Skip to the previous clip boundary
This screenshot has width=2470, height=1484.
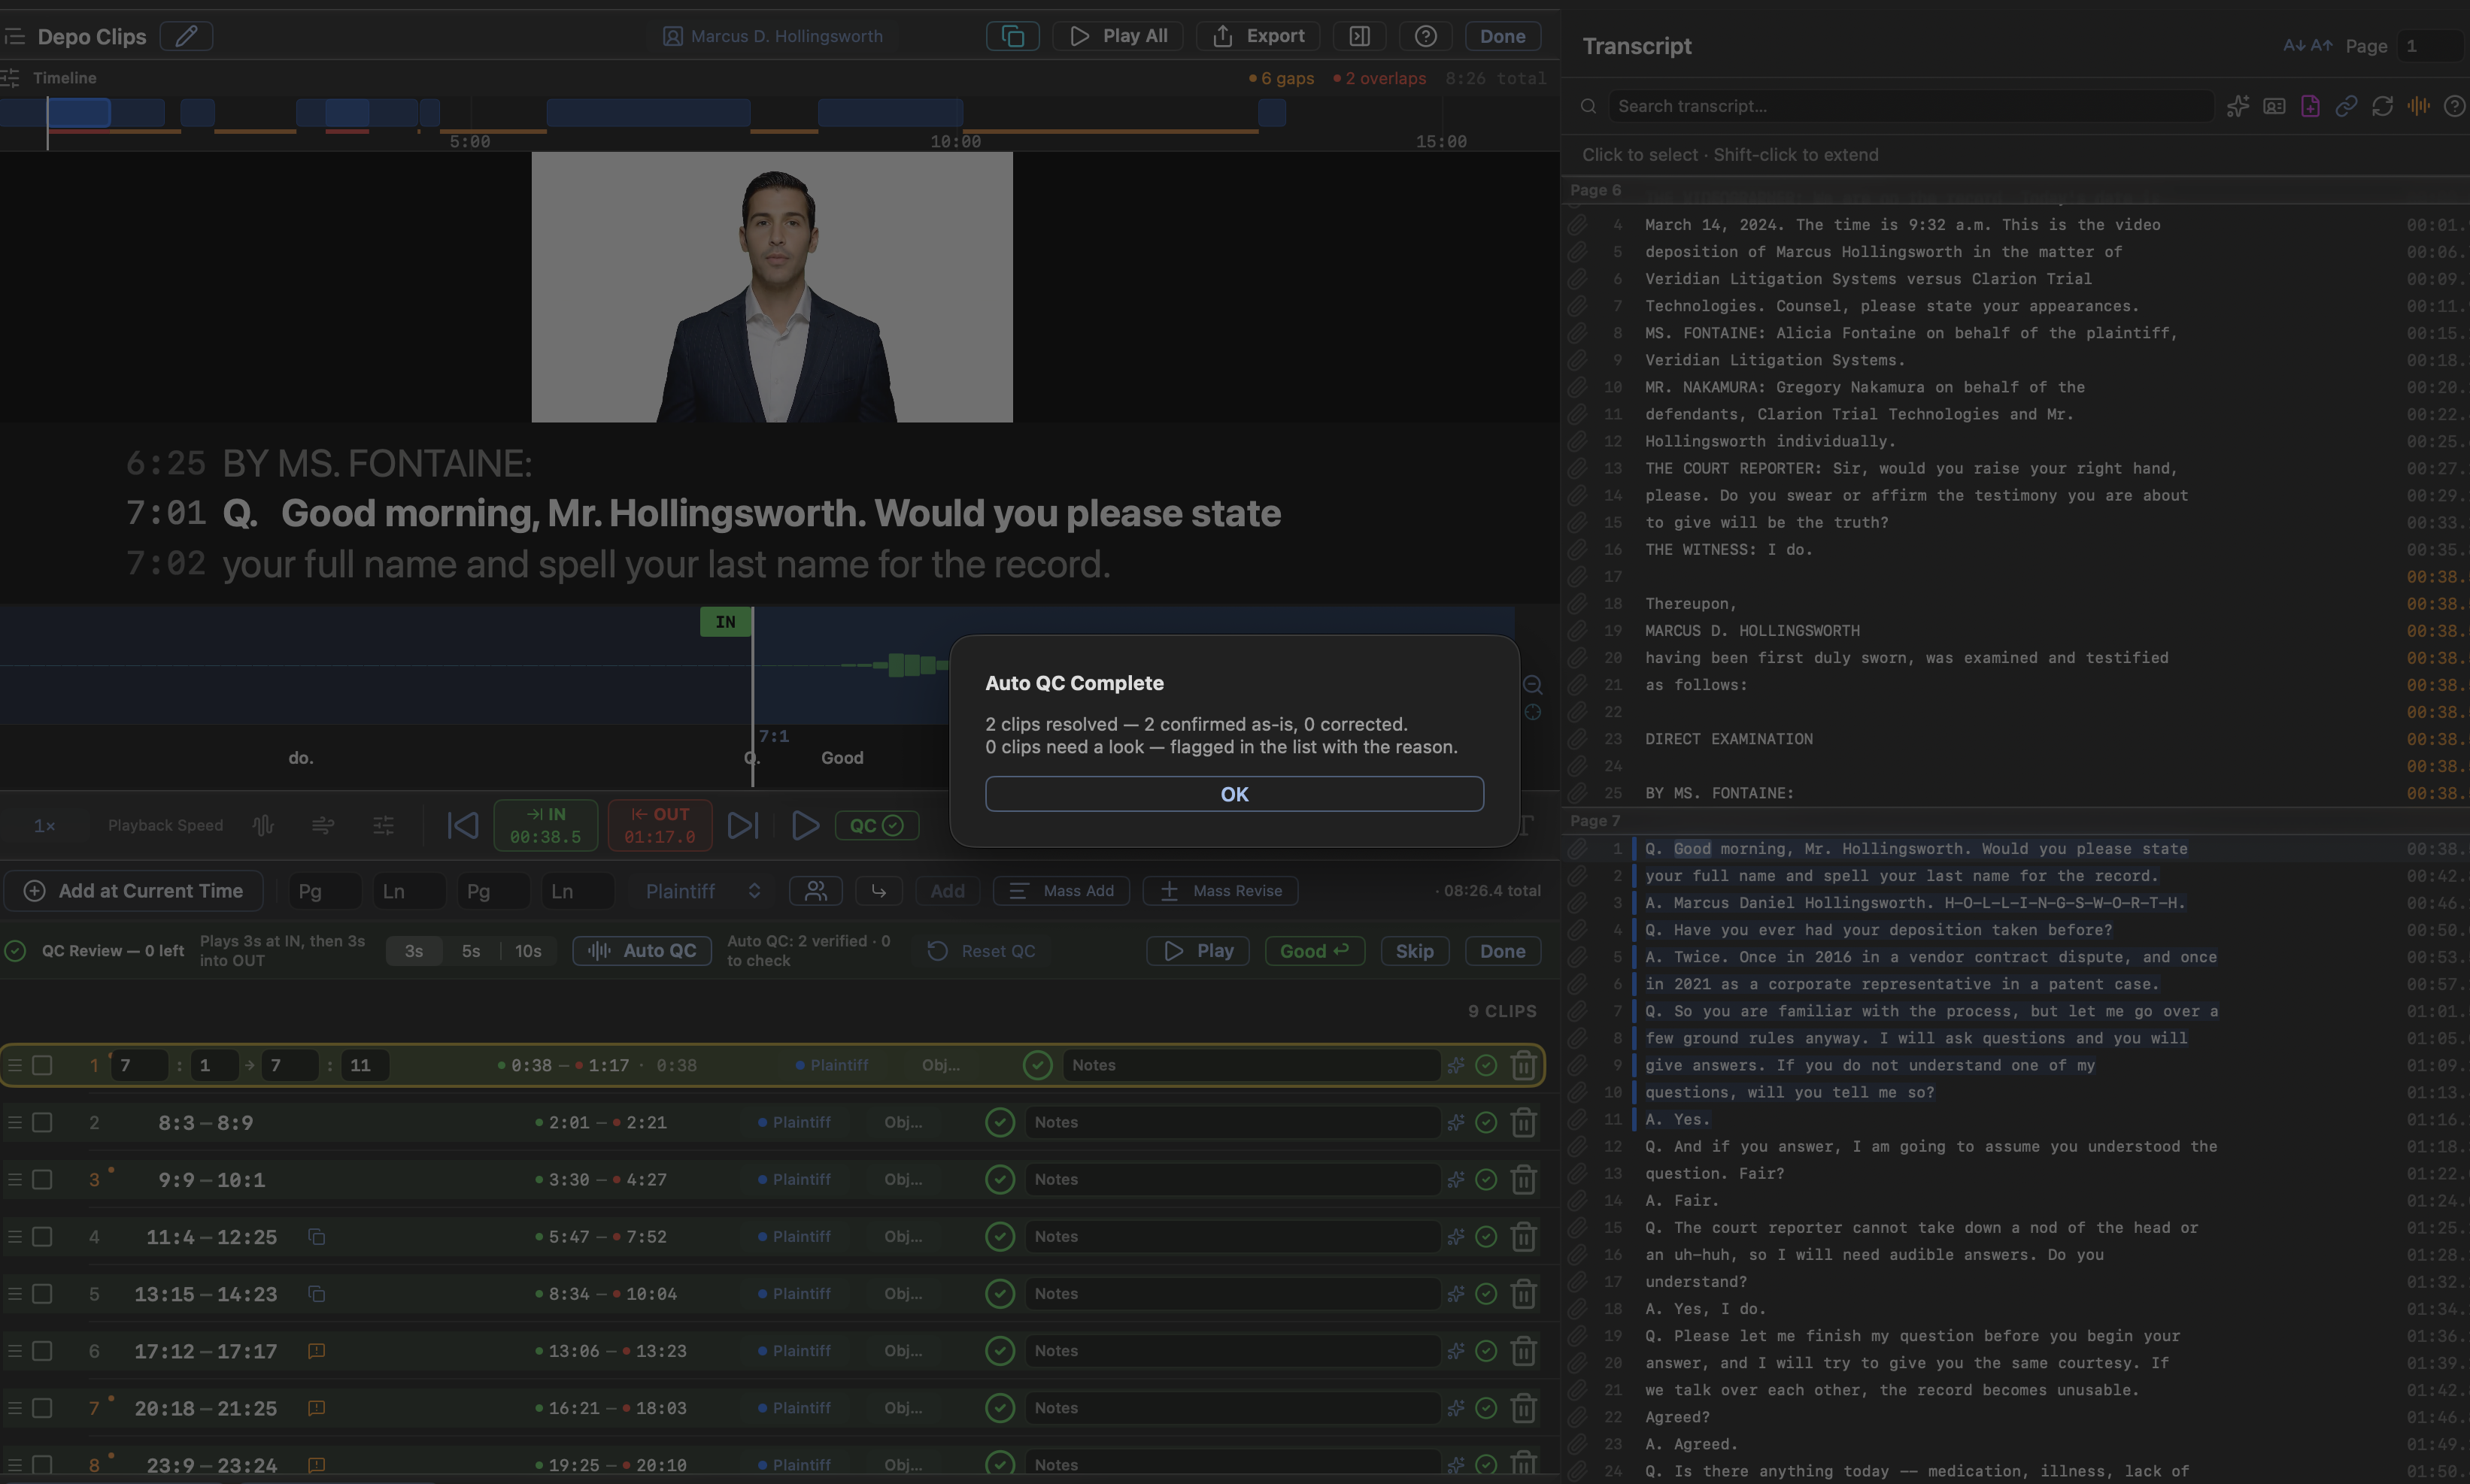463,825
